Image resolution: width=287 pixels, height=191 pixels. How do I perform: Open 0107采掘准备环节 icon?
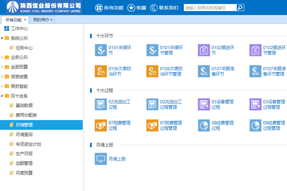204,71
